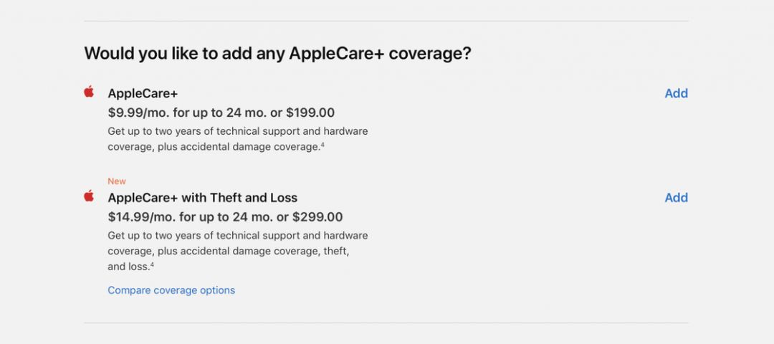774x344 pixels.
Task: Click the $199.00 one-time price
Action: pos(310,113)
